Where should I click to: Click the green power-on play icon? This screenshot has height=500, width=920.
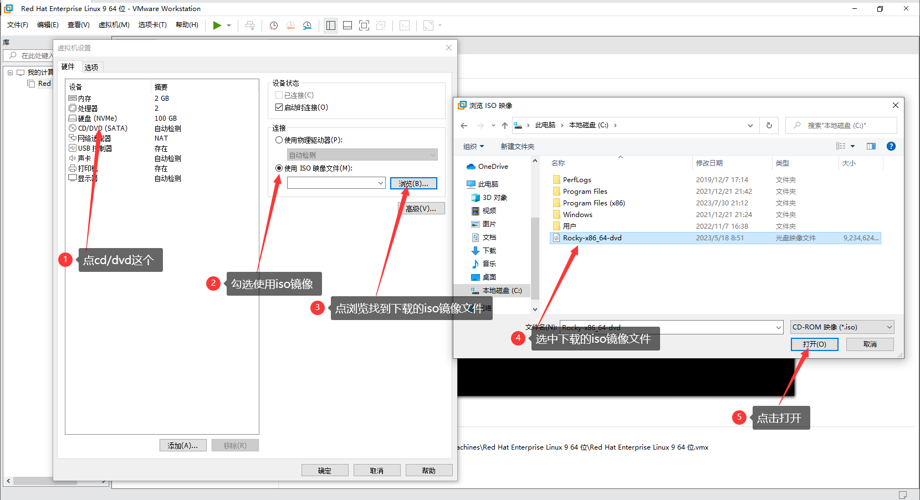[x=217, y=25]
